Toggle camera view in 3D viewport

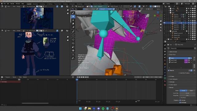[161, 27]
